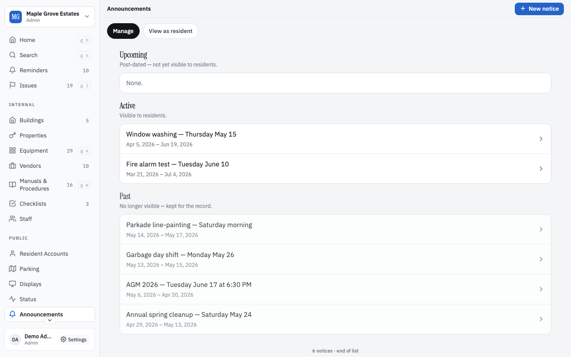Screen dimensions: 571x357
Task: Click the Checklists checkbox icon
Action: pos(12,203)
